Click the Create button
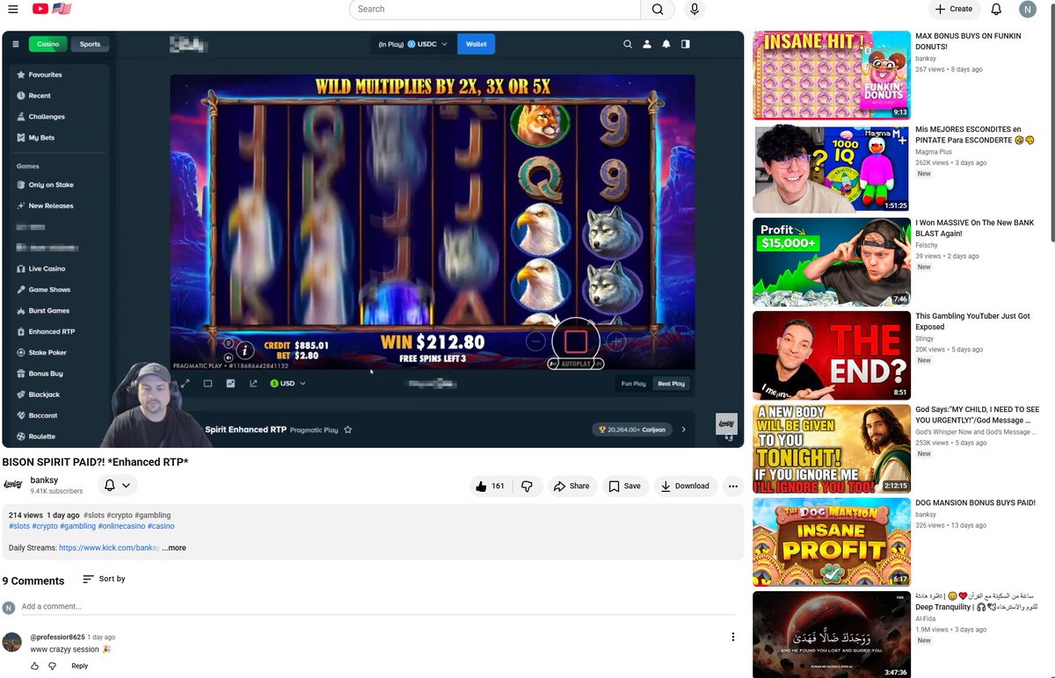 click(954, 9)
